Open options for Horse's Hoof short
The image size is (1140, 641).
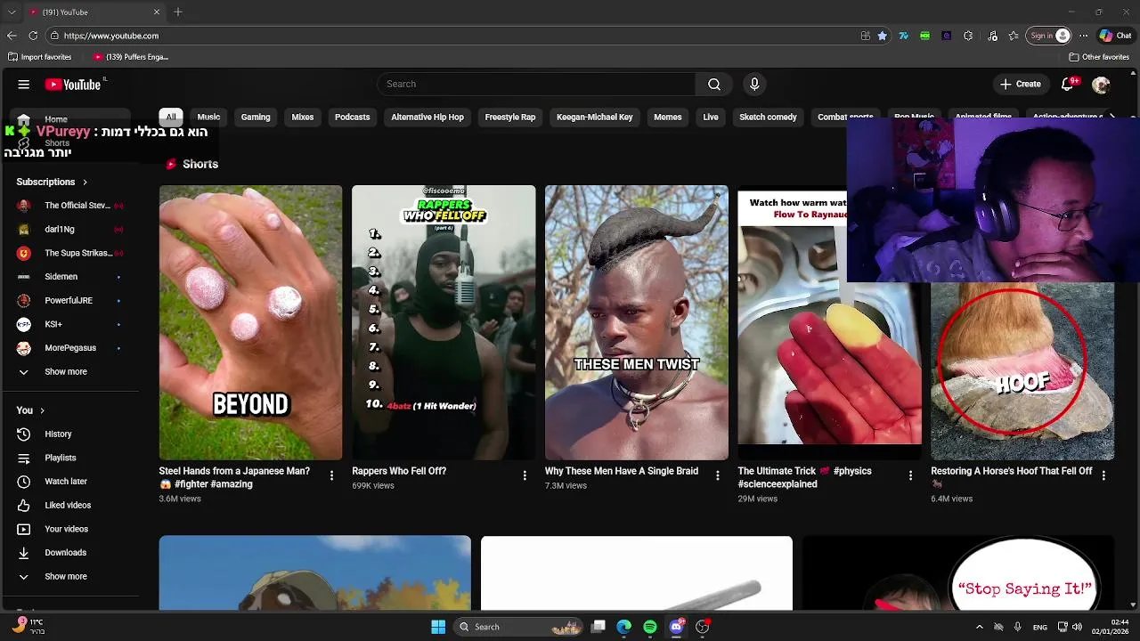[1103, 476]
